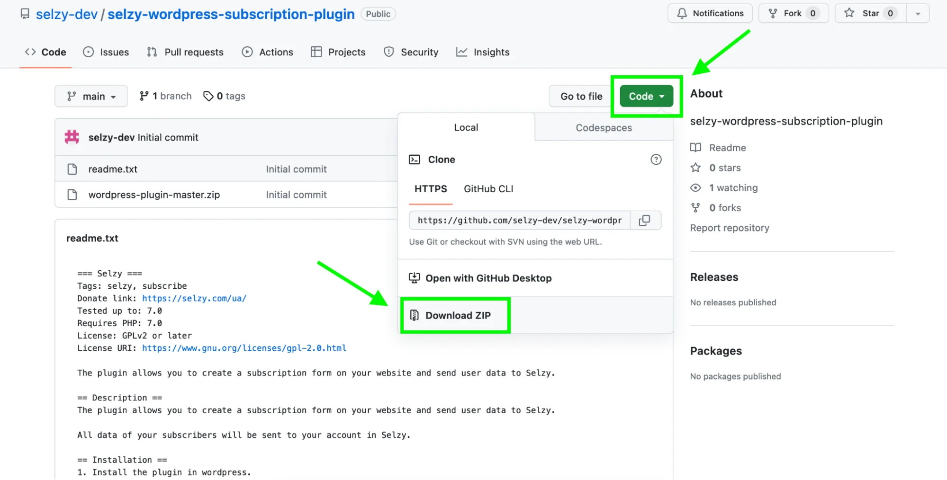Click inside the clone URL field
This screenshot has width=947, height=480.
[516, 220]
